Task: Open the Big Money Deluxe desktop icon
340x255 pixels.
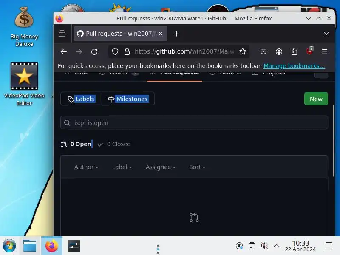Action: pyautogui.click(x=24, y=27)
